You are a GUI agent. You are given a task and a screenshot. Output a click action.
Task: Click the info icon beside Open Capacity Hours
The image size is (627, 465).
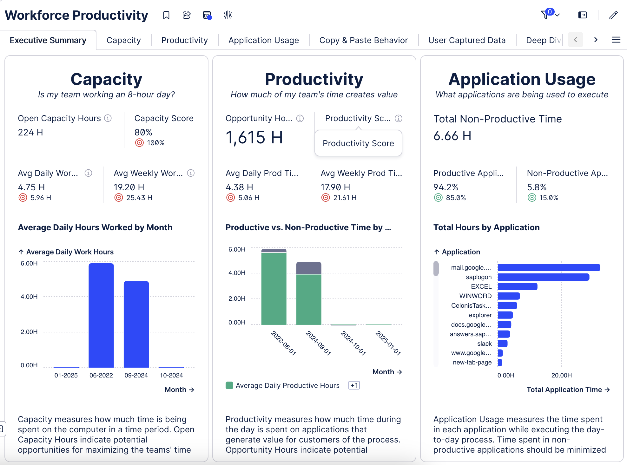[x=108, y=118]
